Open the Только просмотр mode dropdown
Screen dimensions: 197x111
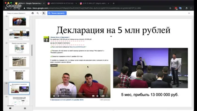coord(57,13)
